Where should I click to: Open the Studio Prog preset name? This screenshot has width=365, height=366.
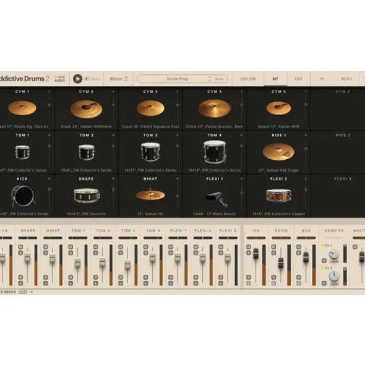tap(177, 79)
